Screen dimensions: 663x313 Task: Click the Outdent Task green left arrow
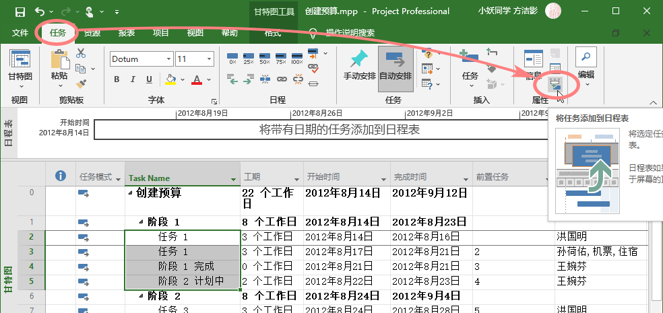(x=232, y=79)
